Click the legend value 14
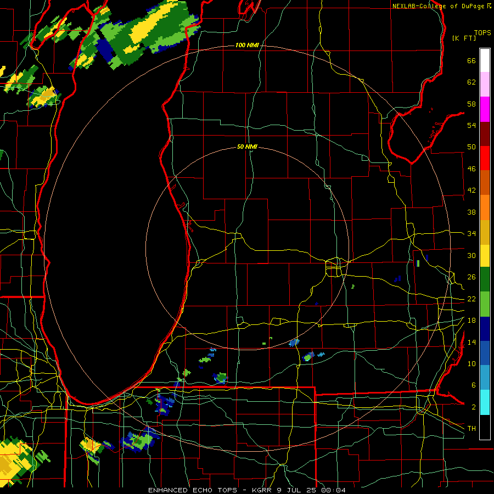The image size is (494, 494). point(471,342)
